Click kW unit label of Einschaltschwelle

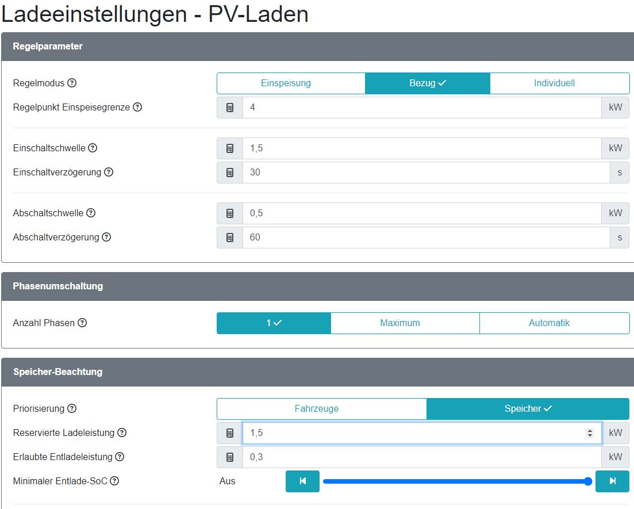click(x=616, y=148)
